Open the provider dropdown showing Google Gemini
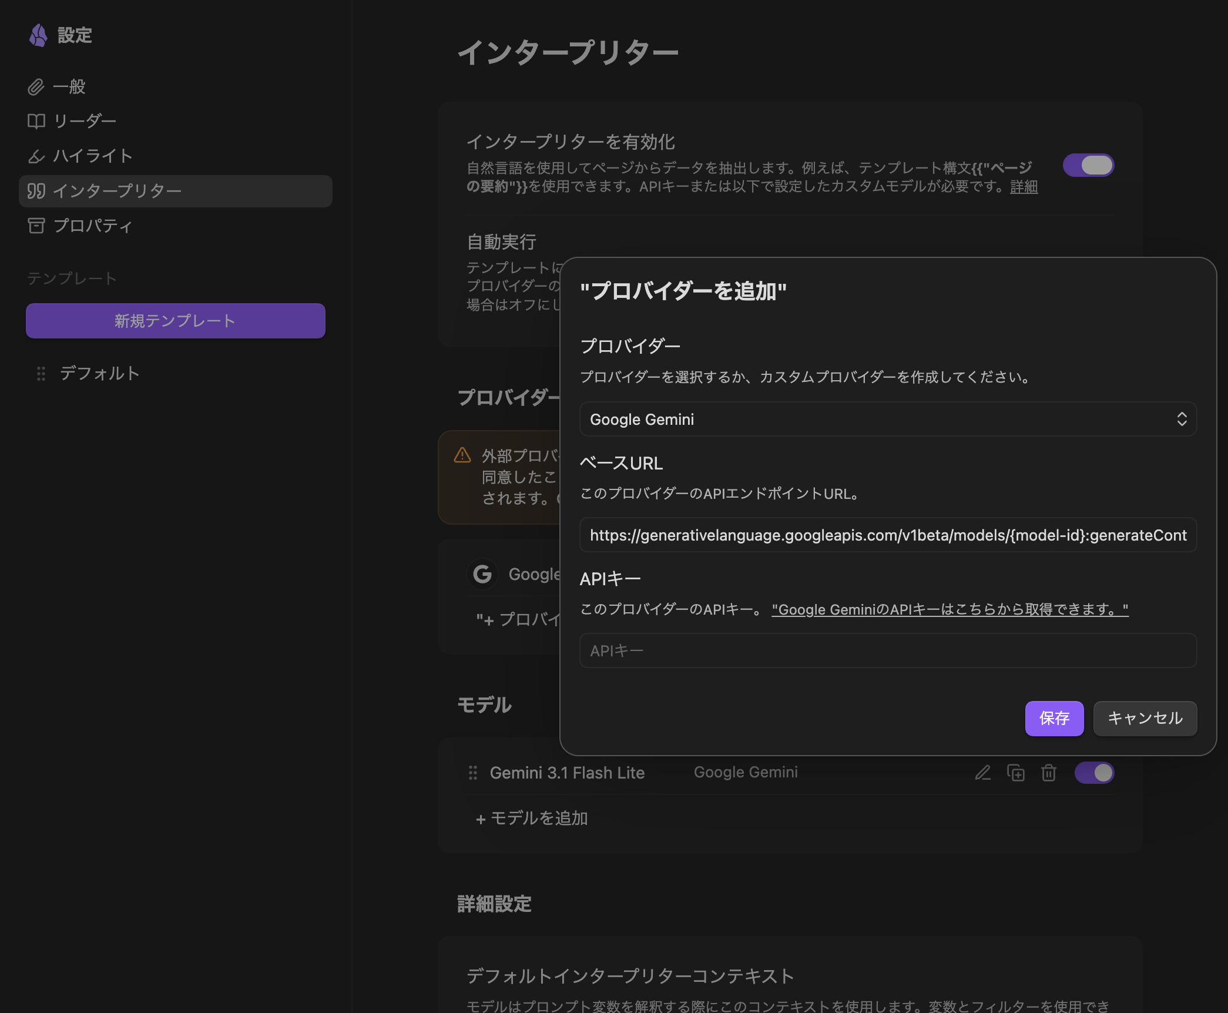1228x1013 pixels. pos(888,419)
